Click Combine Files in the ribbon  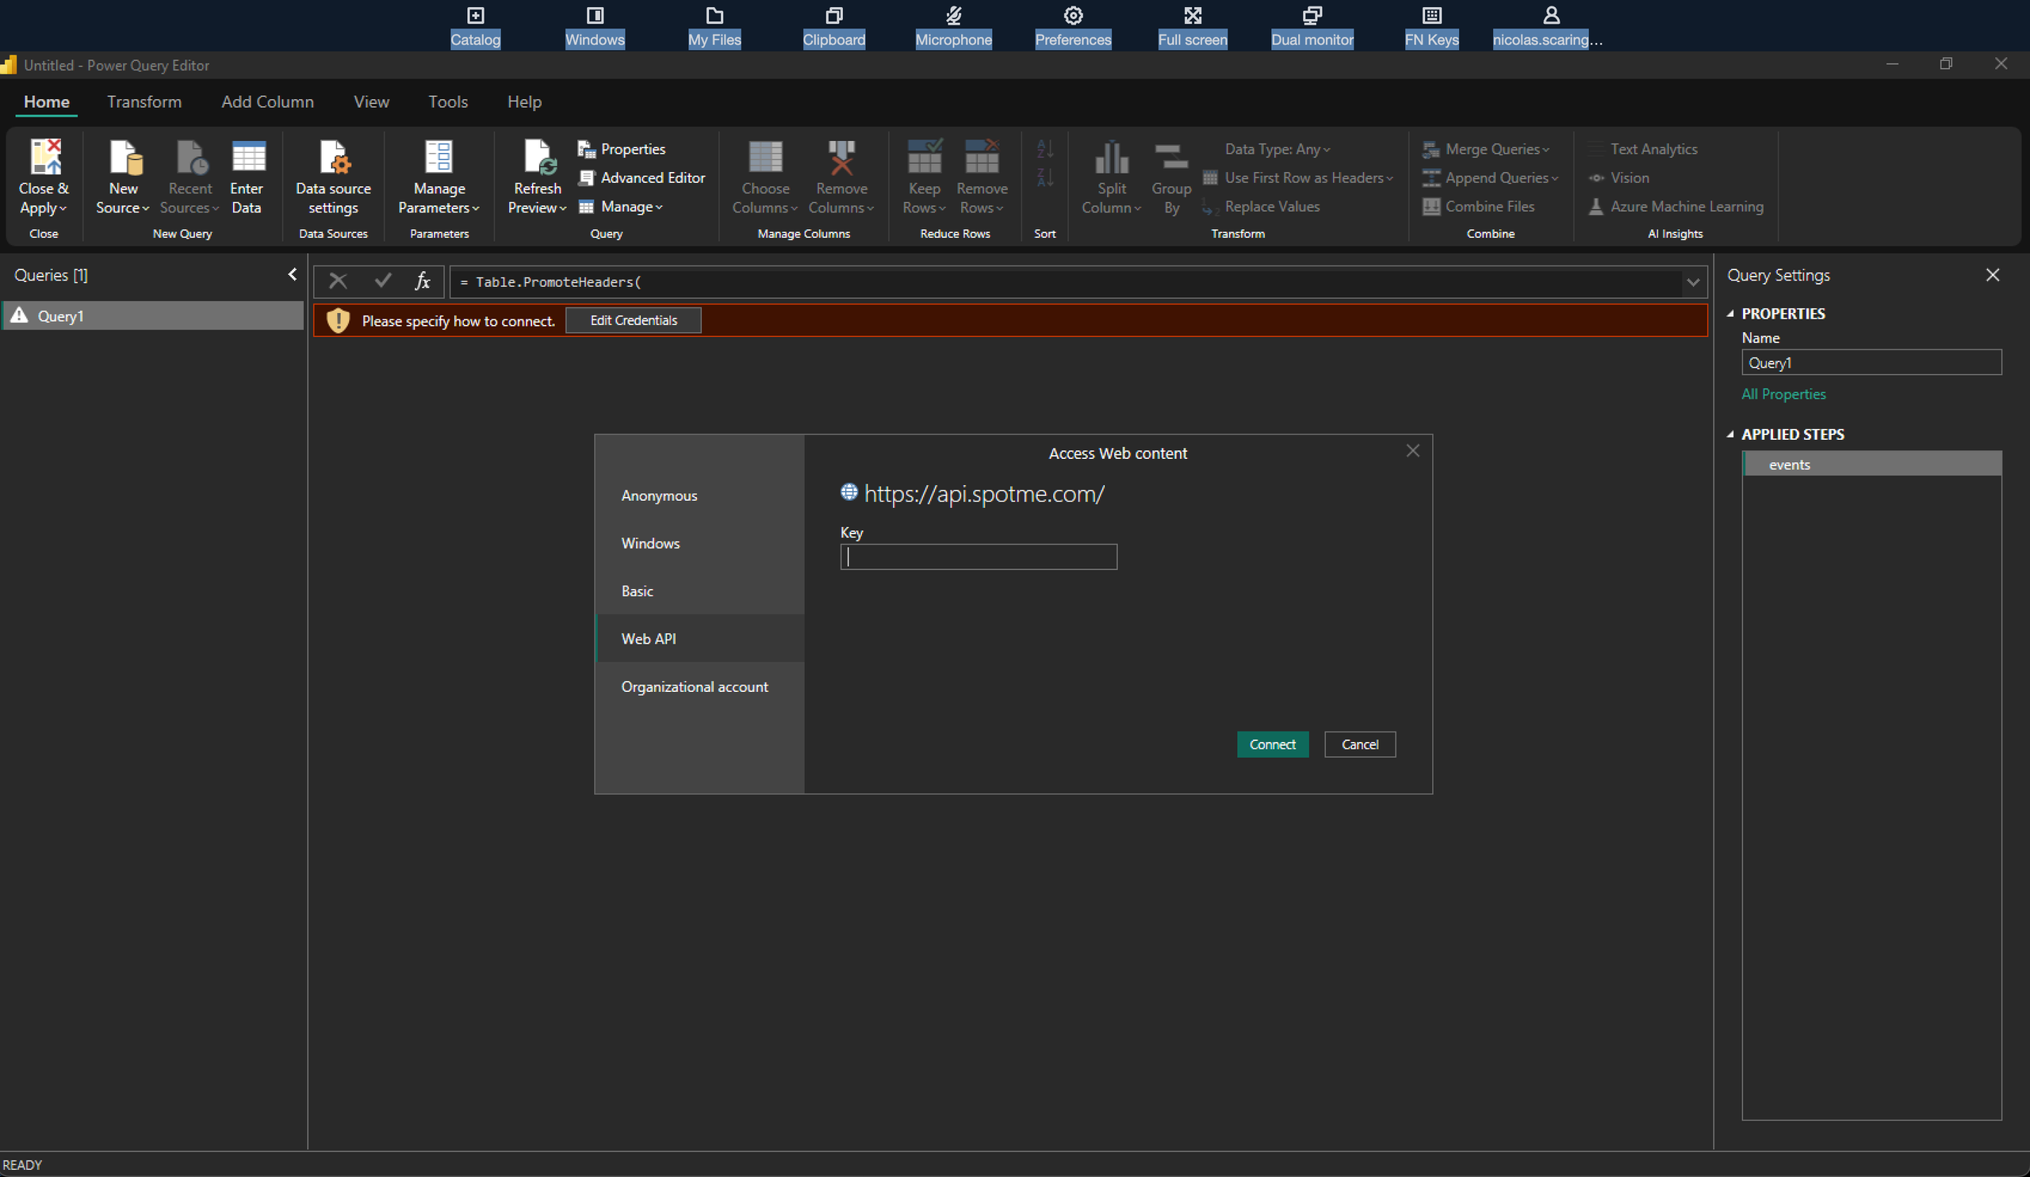click(1479, 207)
